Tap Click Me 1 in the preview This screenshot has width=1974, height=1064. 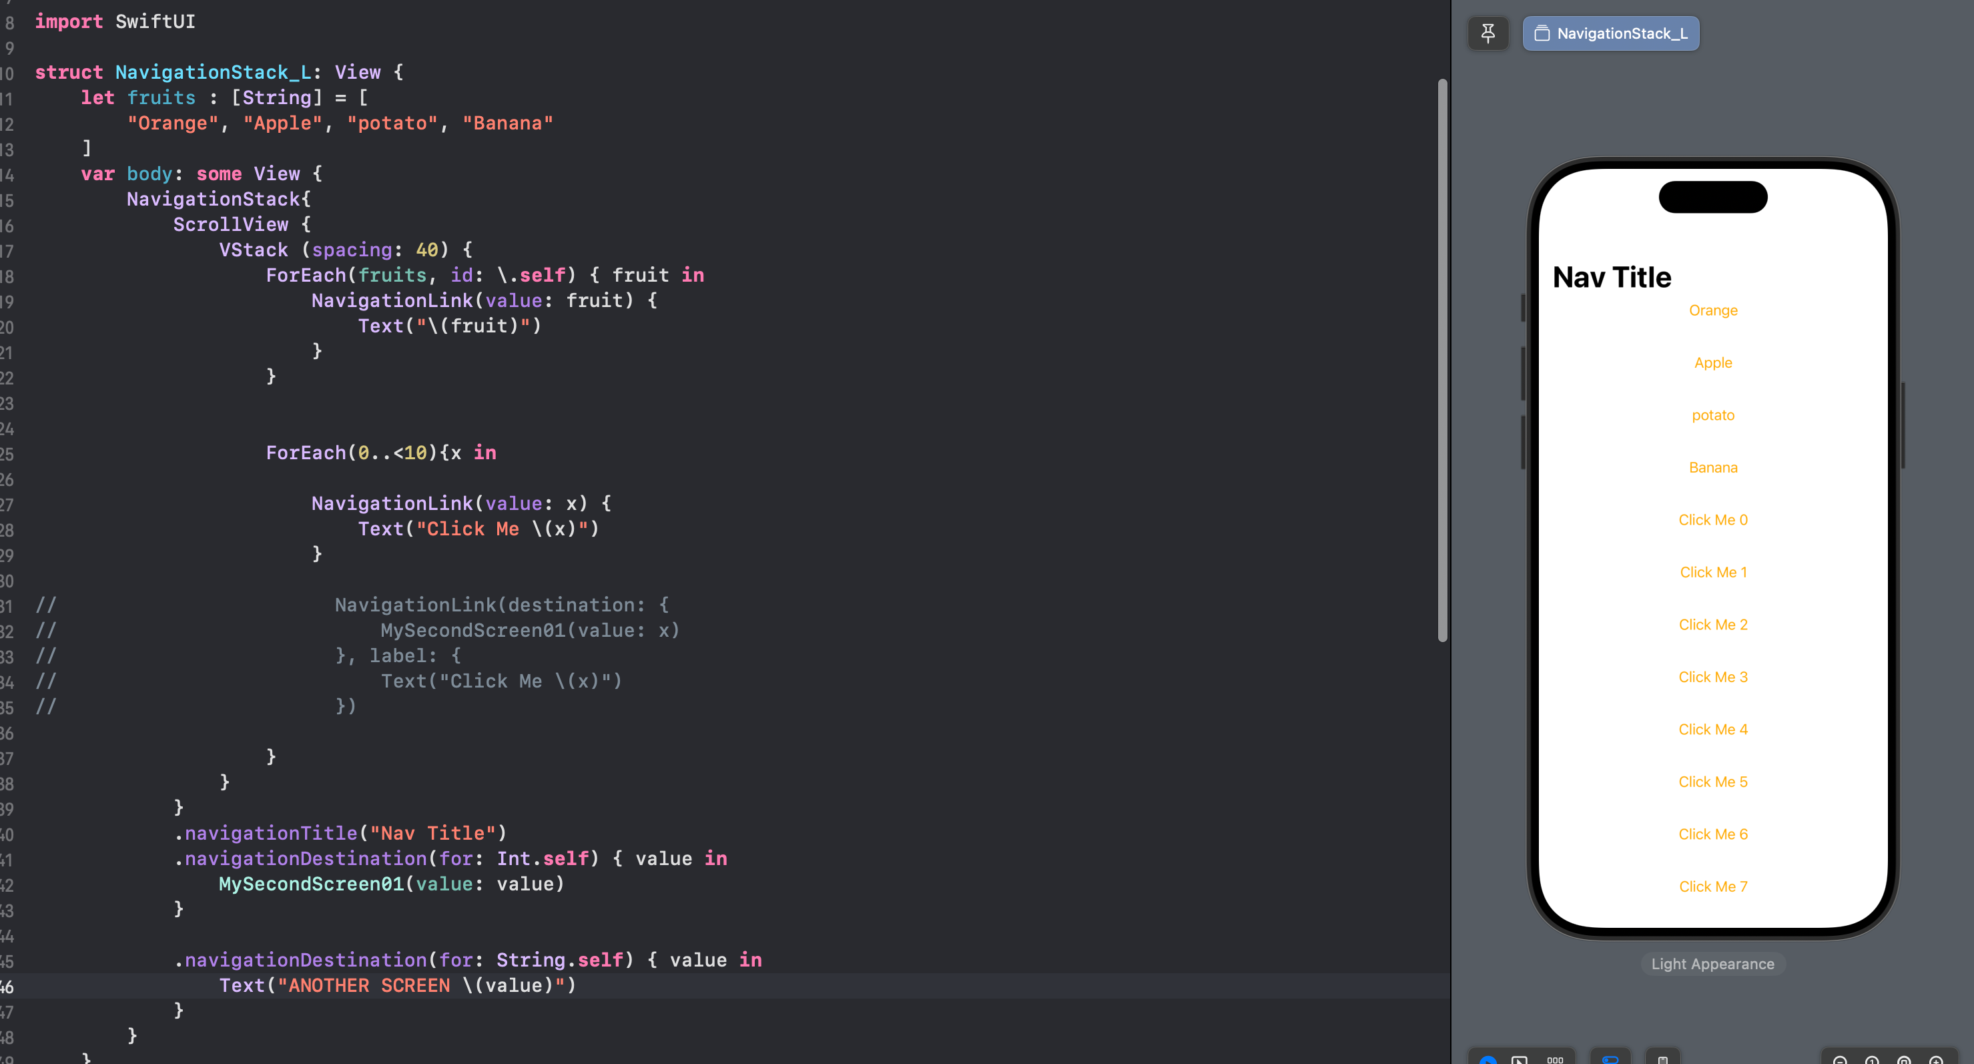point(1712,573)
